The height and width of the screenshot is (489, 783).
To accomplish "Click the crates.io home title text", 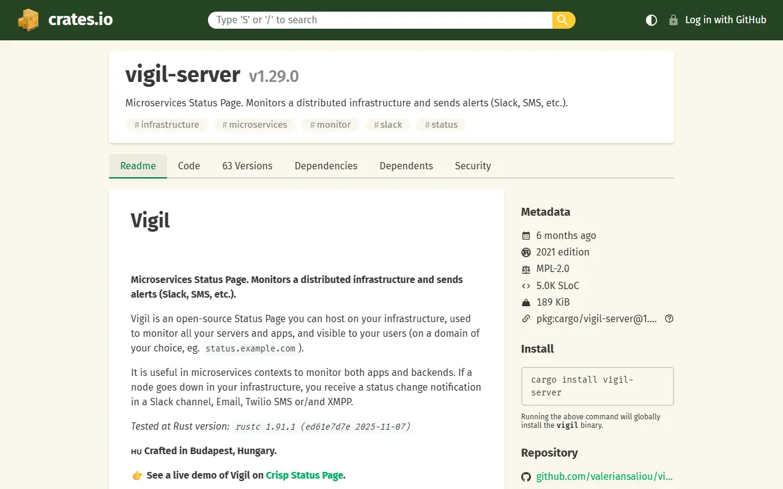I will tap(80, 20).
